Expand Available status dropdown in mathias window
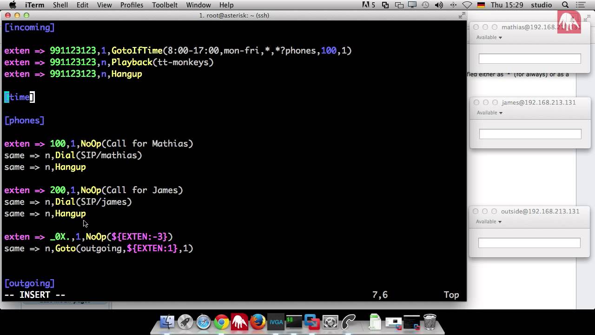 tap(489, 37)
